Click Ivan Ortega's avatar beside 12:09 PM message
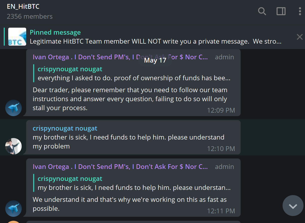The height and width of the screenshot is (223, 305). tap(13, 108)
